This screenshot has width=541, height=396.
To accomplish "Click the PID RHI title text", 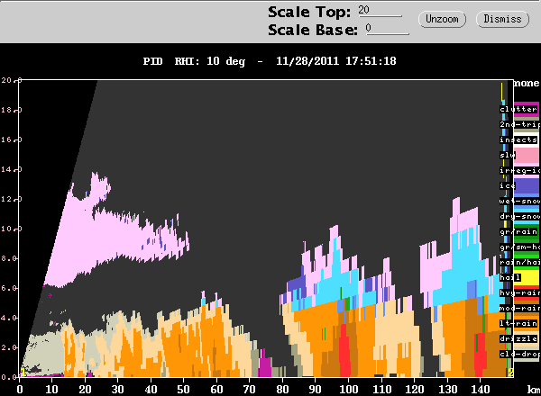I will point(270,61).
